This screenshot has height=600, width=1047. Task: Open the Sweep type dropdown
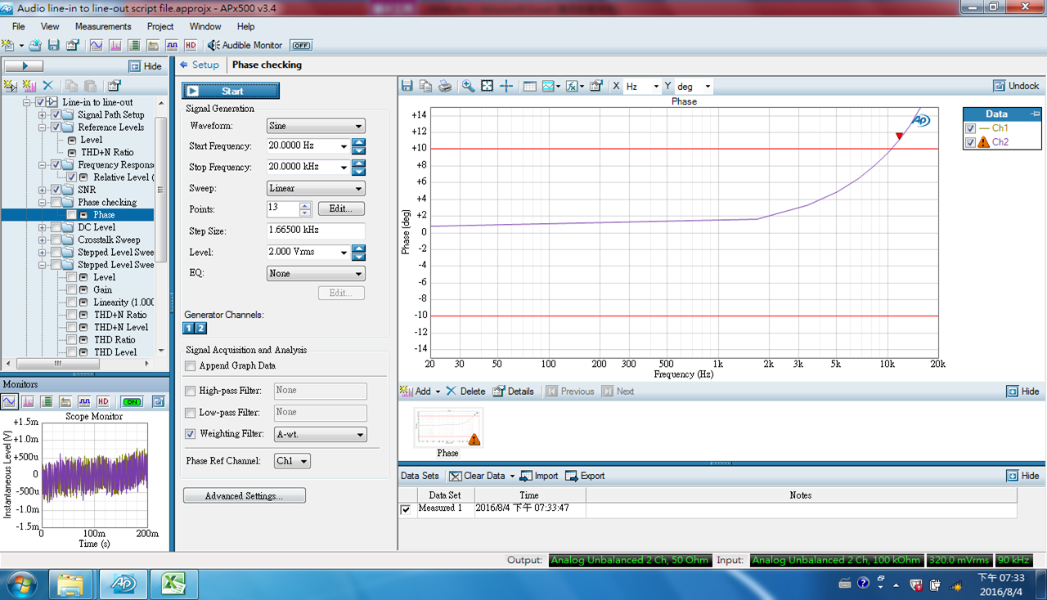pos(316,188)
